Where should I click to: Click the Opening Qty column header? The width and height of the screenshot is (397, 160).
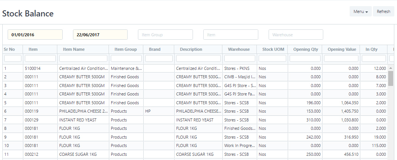point(305,49)
